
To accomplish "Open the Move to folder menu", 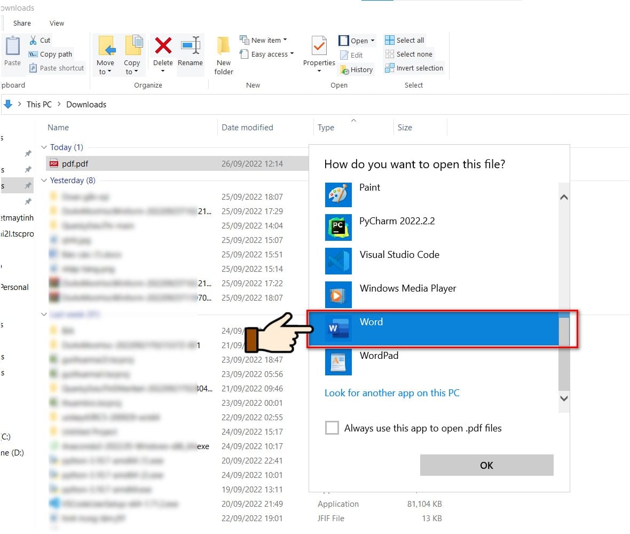I will click(105, 56).
